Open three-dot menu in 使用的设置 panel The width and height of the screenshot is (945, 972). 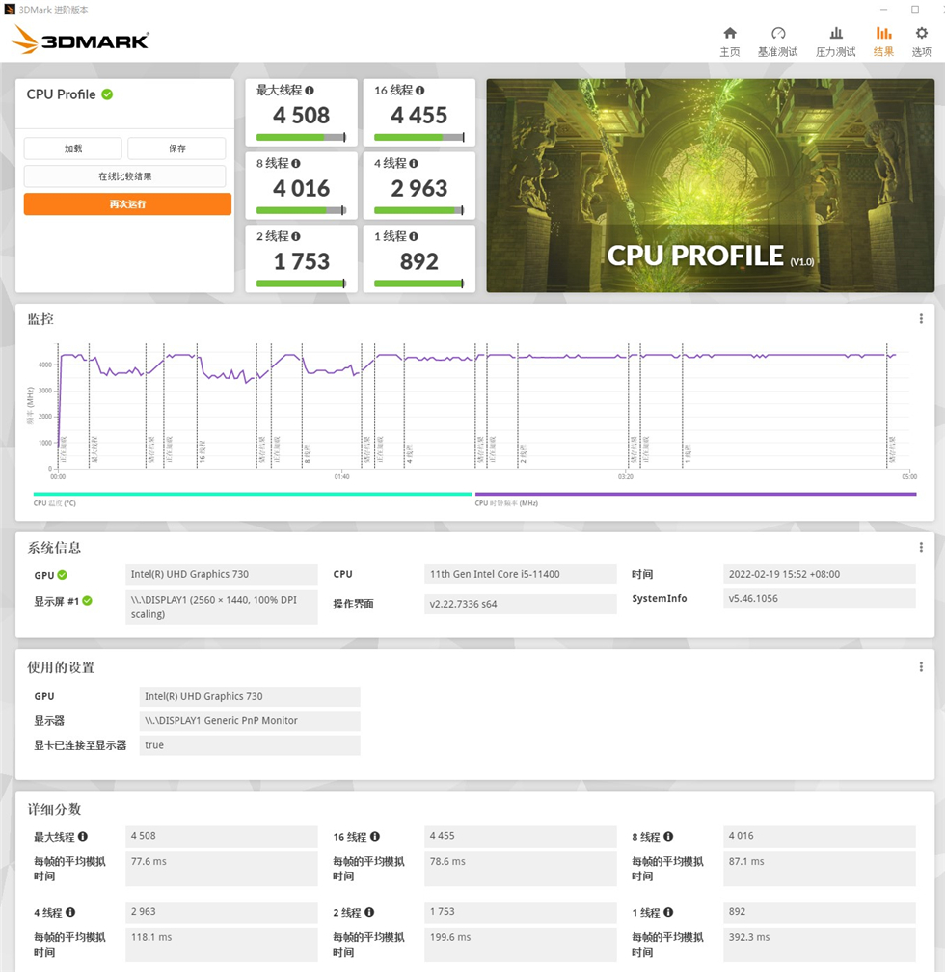tap(921, 667)
